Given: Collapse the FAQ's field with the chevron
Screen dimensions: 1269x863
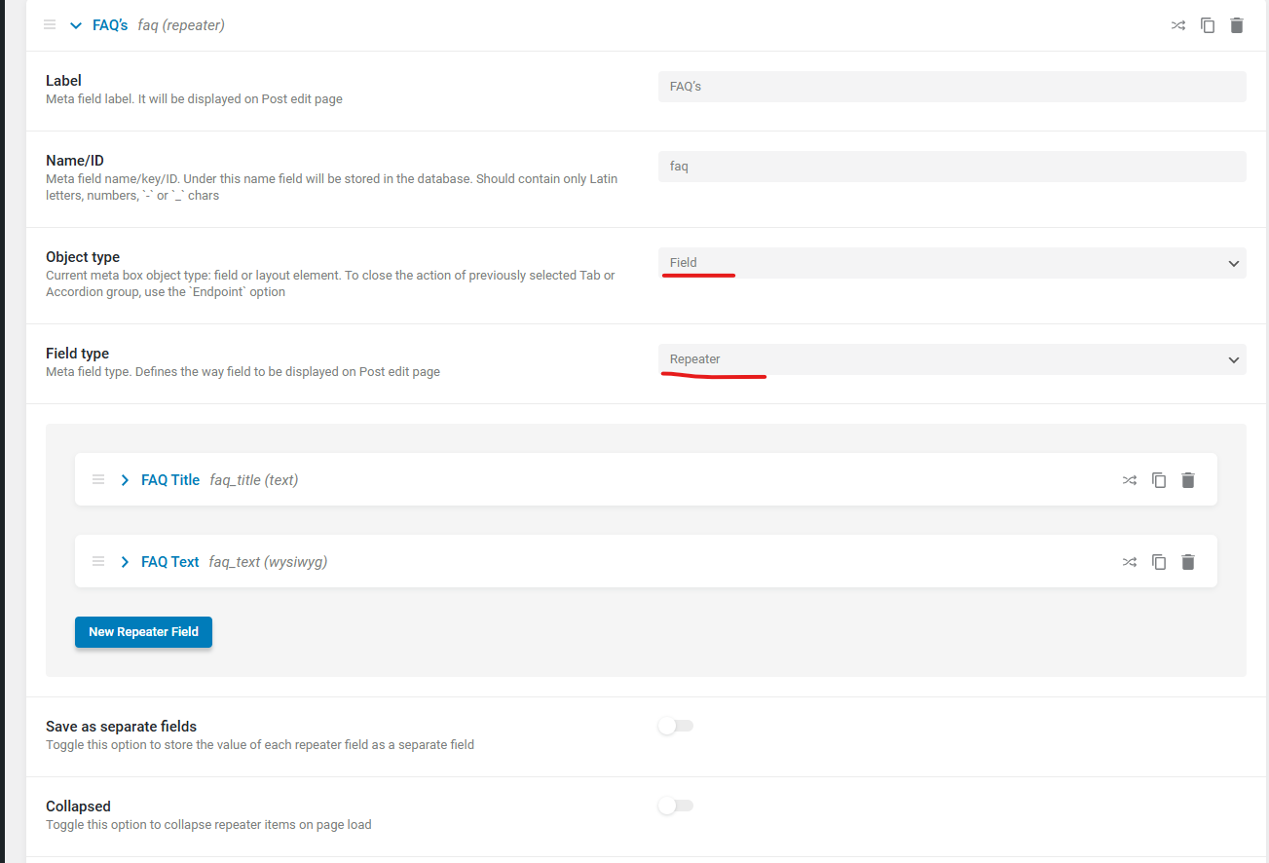Looking at the screenshot, I should tap(76, 25).
